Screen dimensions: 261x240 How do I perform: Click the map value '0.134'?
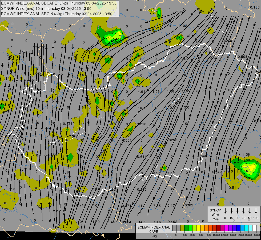pos(67,123)
